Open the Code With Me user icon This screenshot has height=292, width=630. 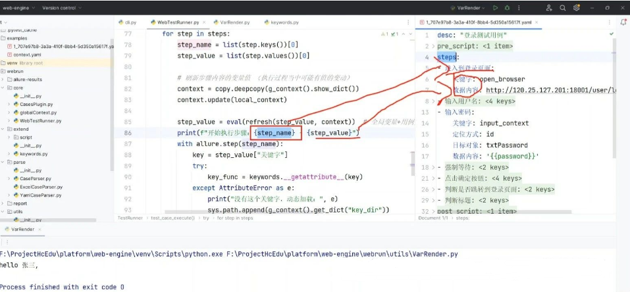549,8
